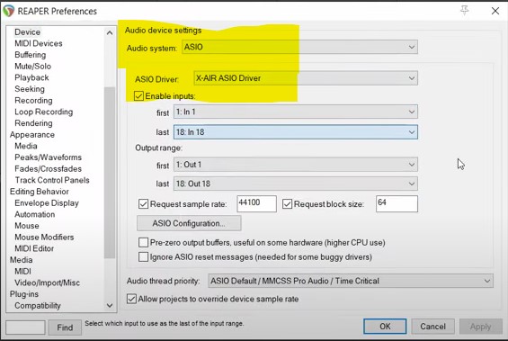
Task: Open the last input '18: In 18' dropdown
Action: click(x=296, y=132)
